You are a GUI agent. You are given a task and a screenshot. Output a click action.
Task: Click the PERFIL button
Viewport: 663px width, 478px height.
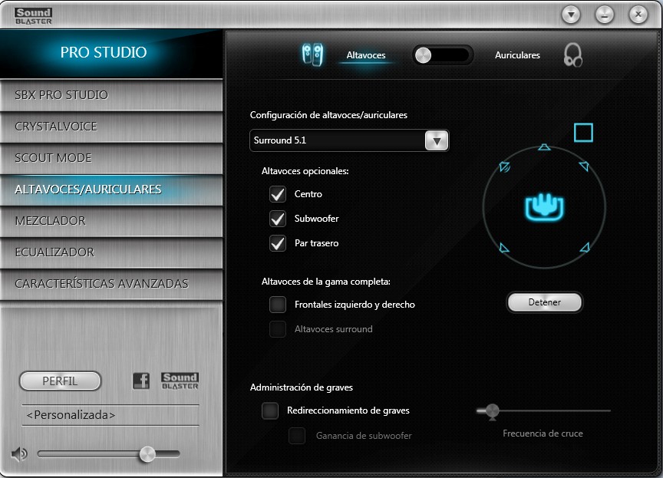[60, 381]
